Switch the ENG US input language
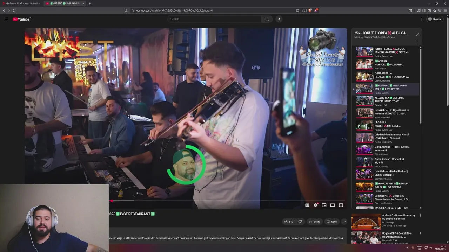449x252 pixels. (x=420, y=248)
